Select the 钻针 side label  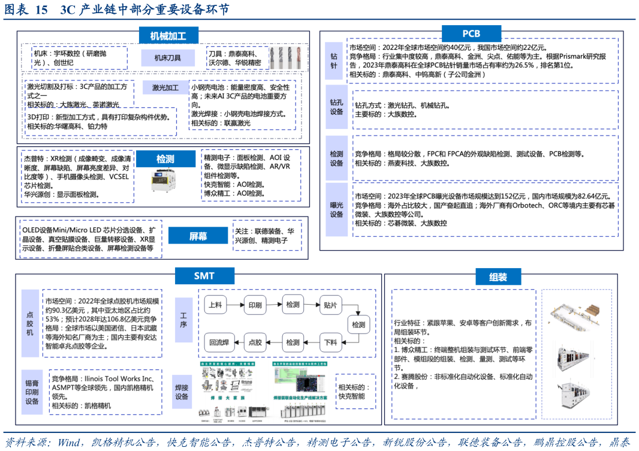tap(334, 61)
